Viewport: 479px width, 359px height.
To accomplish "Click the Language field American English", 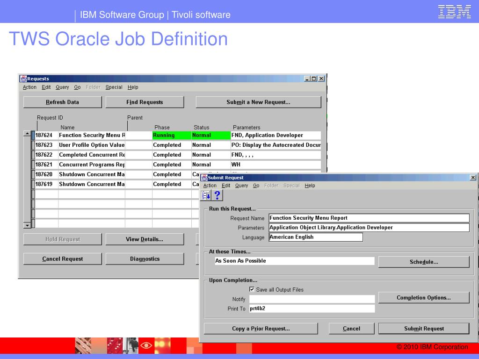I will click(x=316, y=237).
